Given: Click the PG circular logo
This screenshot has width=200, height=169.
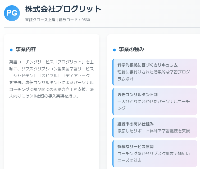Looking at the screenshot, I should coord(12,13).
